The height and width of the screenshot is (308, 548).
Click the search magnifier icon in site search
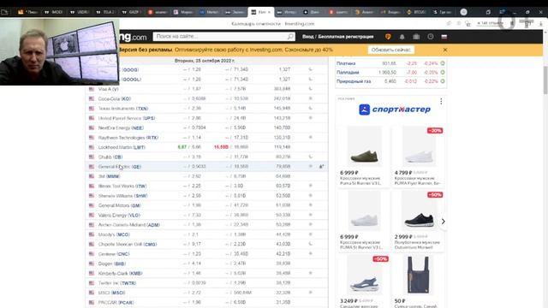point(290,36)
